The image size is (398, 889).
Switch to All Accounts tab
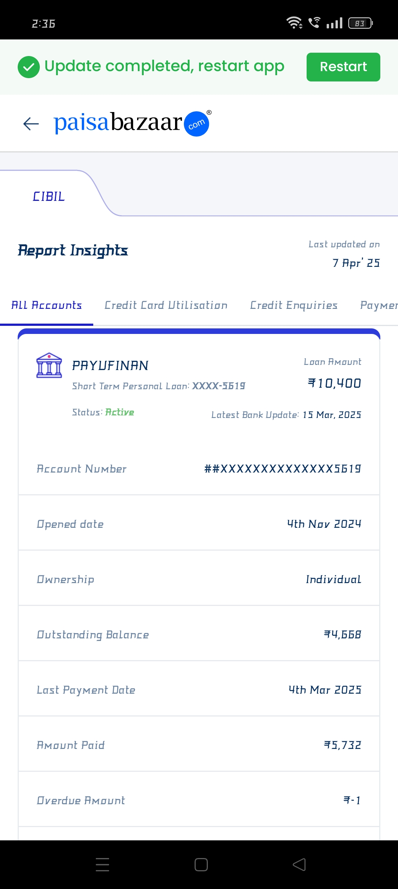point(46,306)
